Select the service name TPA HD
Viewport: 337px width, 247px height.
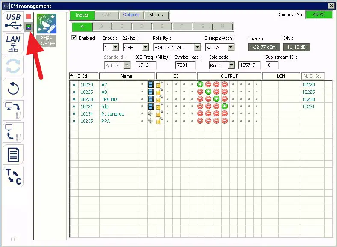109,99
